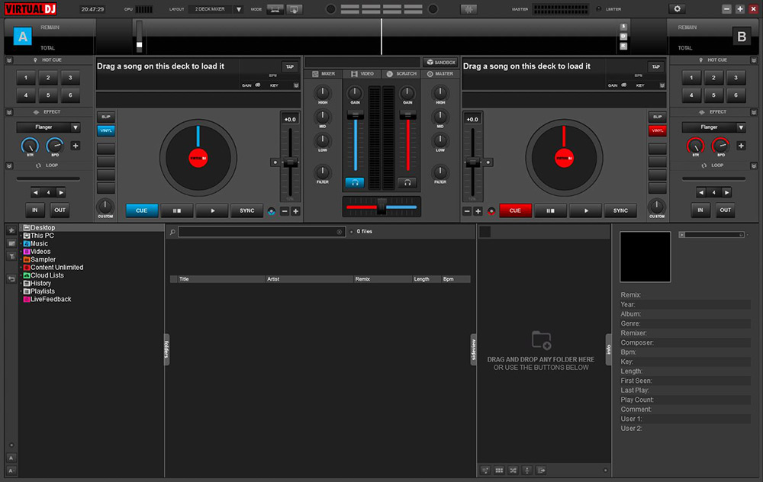Click the microphone icon in the sidelist toolbar
Image resolution: width=763 pixels, height=482 pixels.
pos(528,471)
